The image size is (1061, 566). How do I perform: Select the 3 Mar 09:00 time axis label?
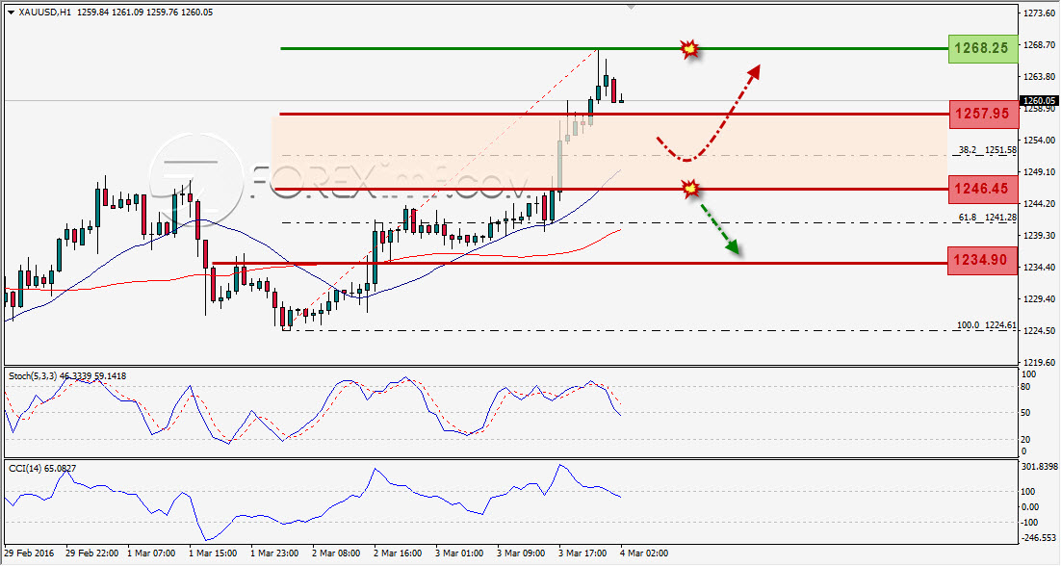pyautogui.click(x=521, y=553)
